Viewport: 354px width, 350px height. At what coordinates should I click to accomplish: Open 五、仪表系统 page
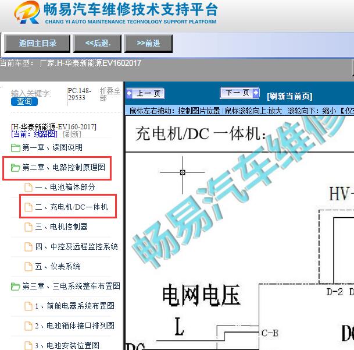[x=58, y=266]
